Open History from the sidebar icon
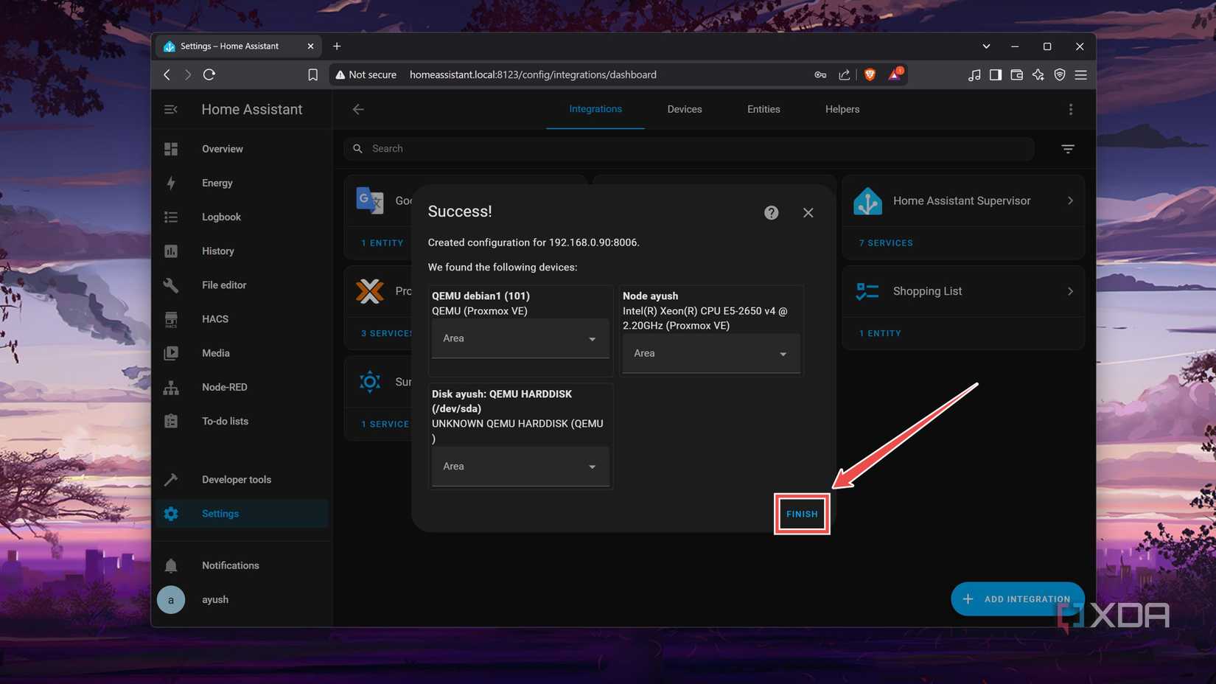 170,251
